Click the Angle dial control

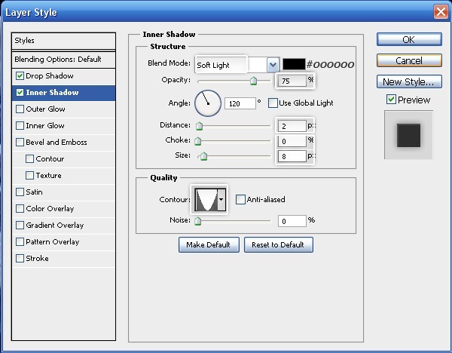(208, 103)
